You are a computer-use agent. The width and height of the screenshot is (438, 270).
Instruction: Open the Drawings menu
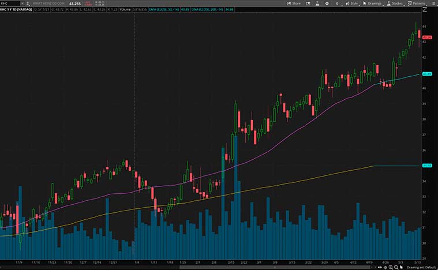tap(372, 3)
